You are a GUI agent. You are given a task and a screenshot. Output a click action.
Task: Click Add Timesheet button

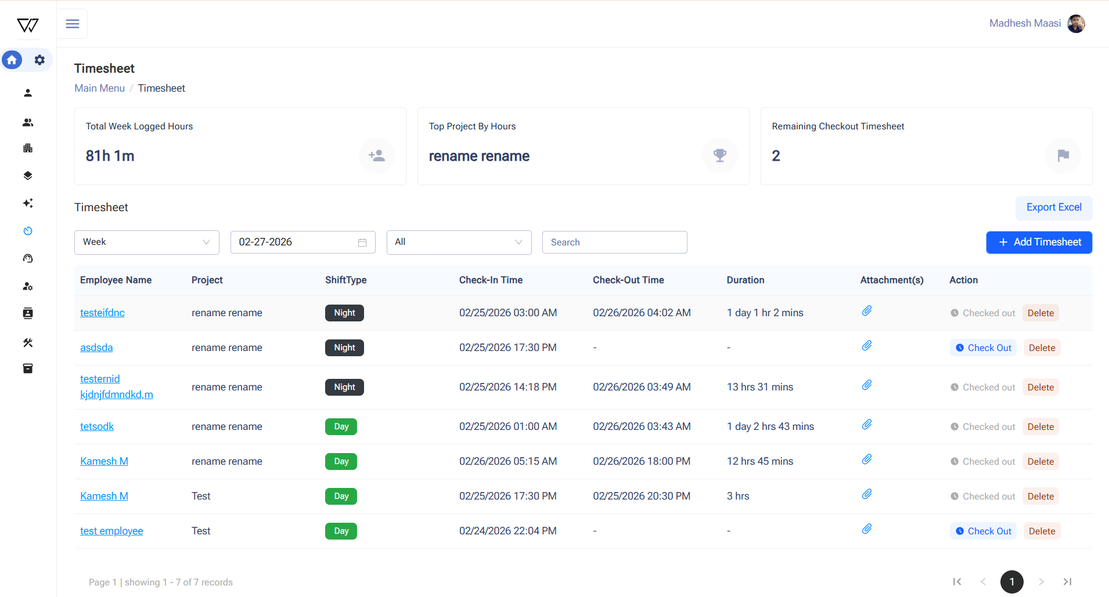click(x=1039, y=242)
